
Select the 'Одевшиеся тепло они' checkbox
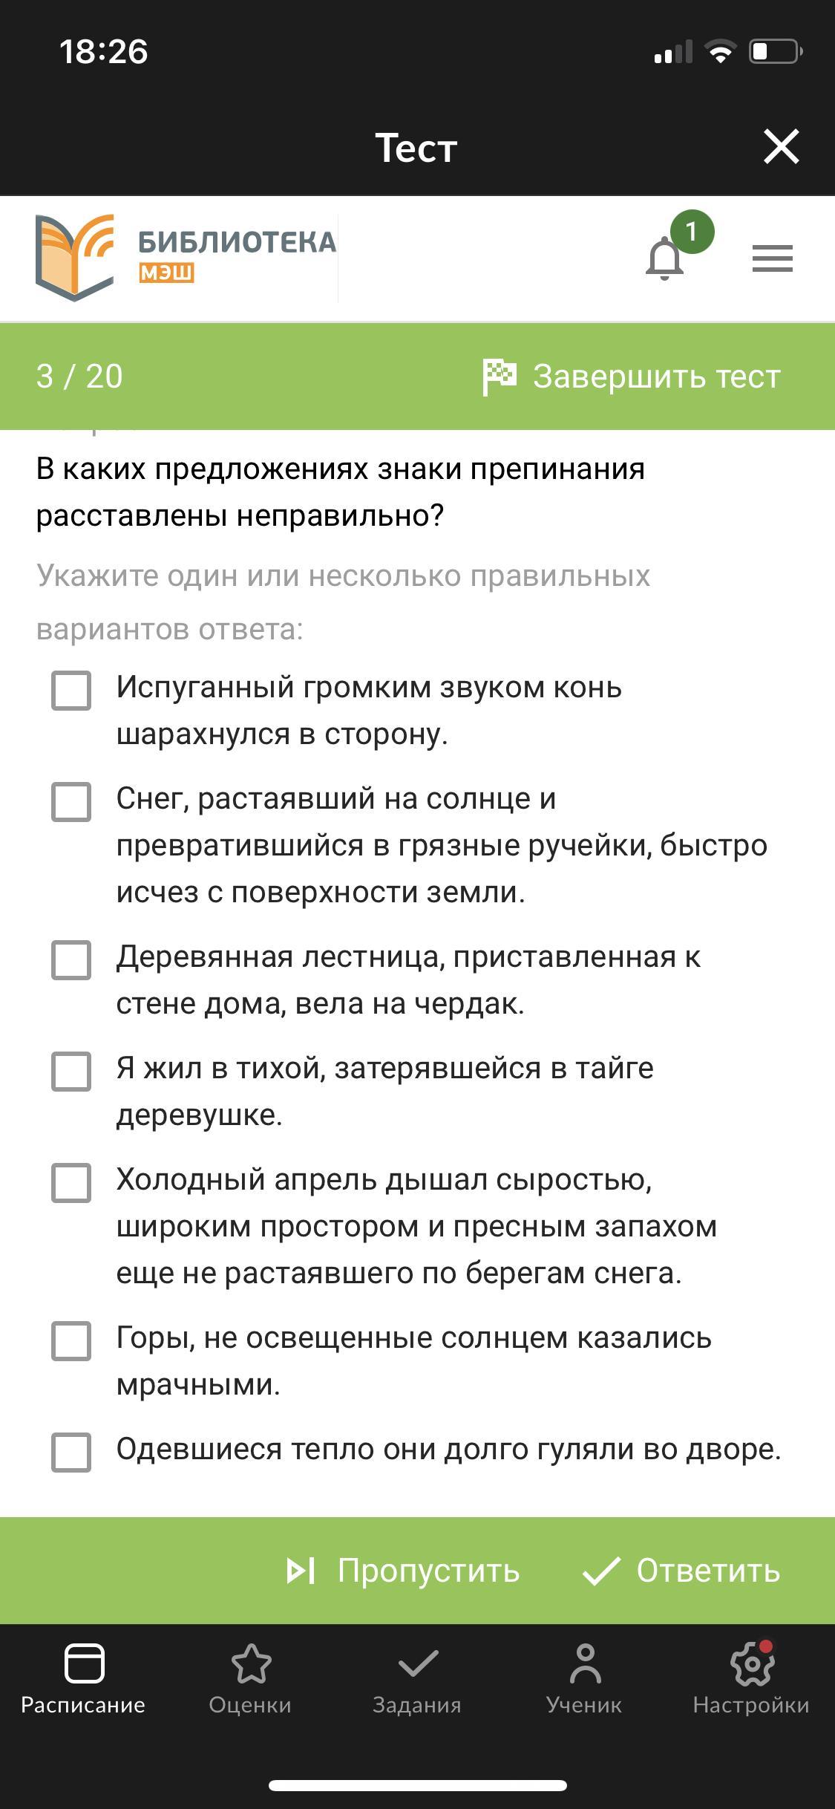tap(71, 1452)
